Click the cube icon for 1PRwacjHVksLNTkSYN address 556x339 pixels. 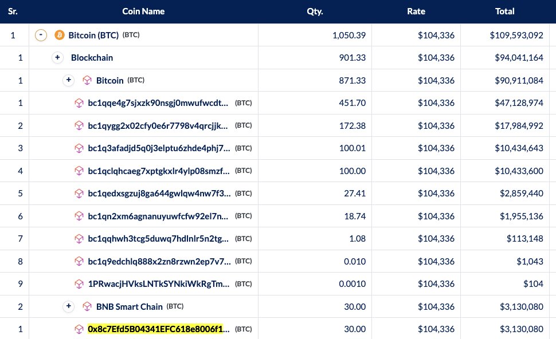[79, 284]
